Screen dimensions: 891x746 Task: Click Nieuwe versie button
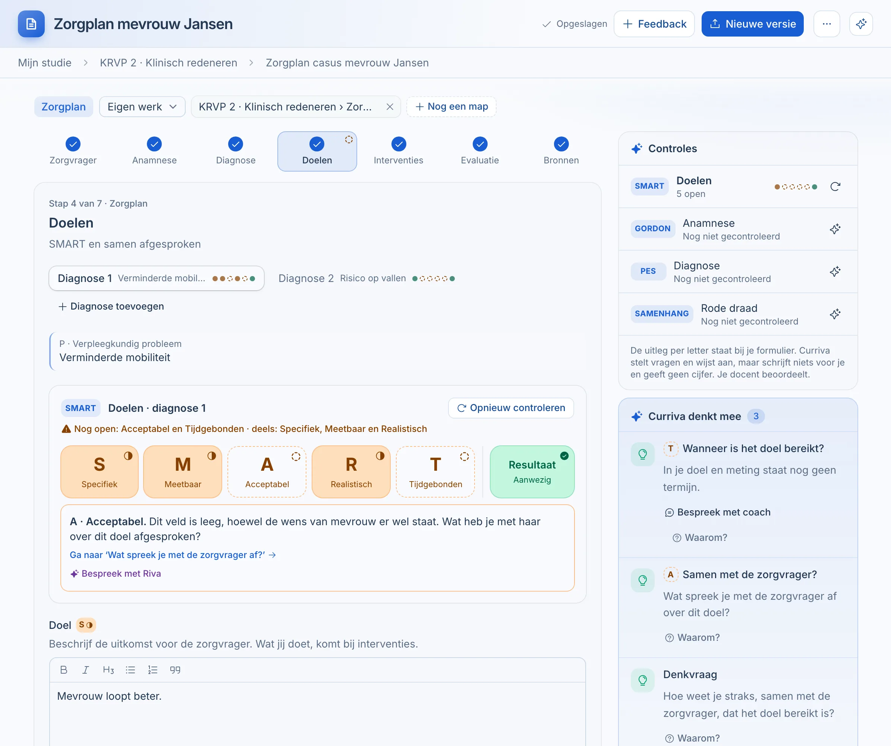point(752,24)
